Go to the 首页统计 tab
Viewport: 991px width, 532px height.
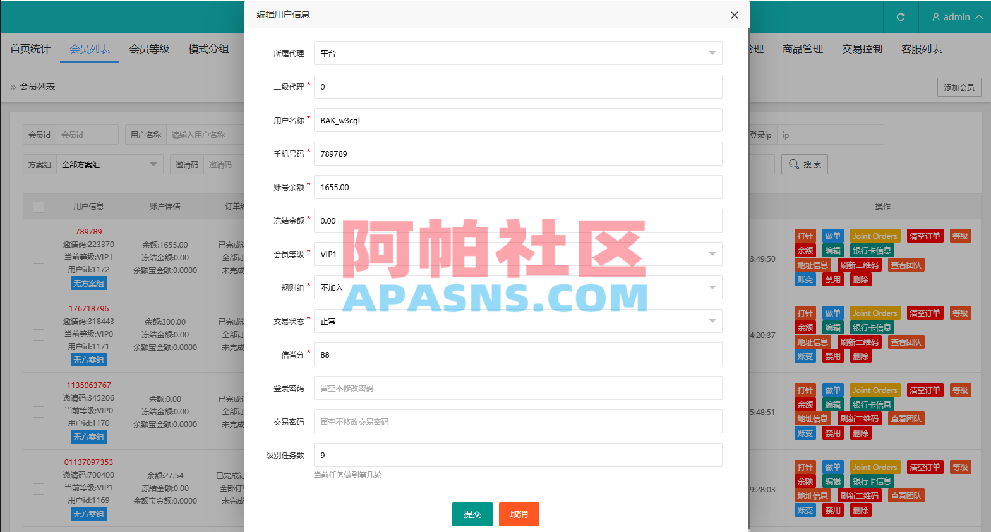click(30, 49)
